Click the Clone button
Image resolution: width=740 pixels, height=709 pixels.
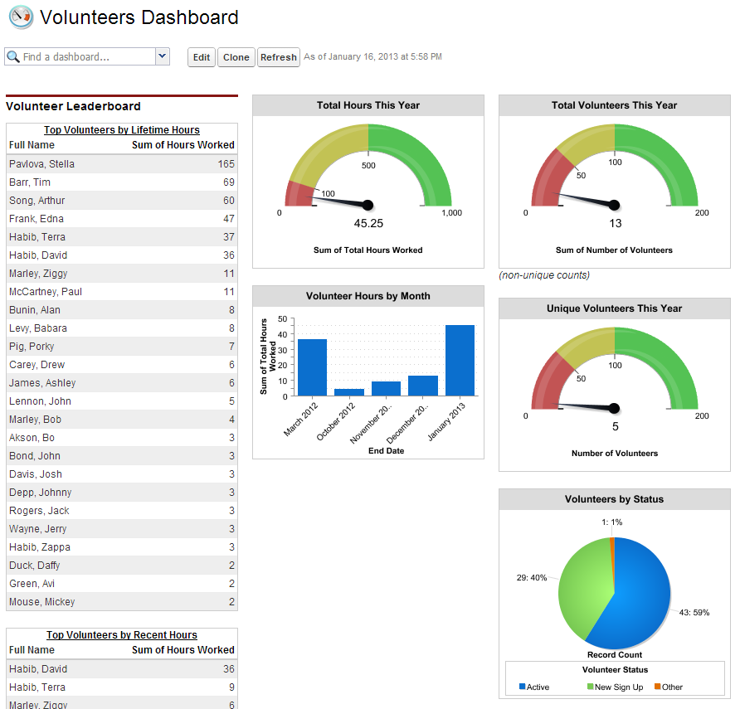click(236, 57)
